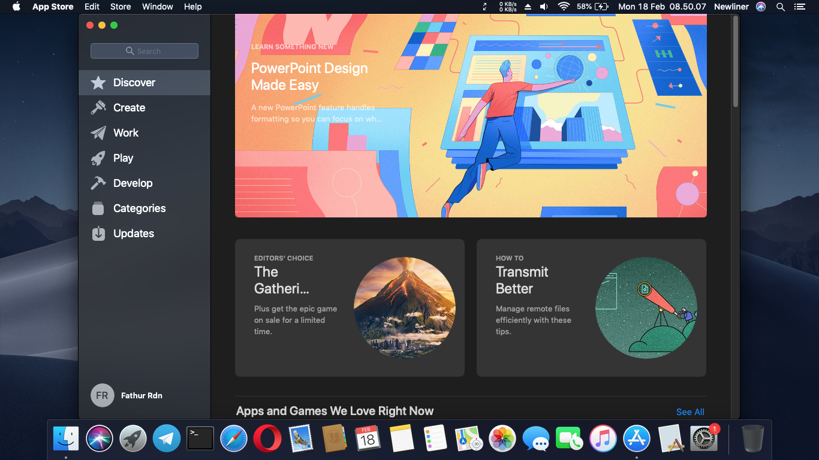Open Photos app in the dock
The height and width of the screenshot is (460, 819).
(502, 438)
